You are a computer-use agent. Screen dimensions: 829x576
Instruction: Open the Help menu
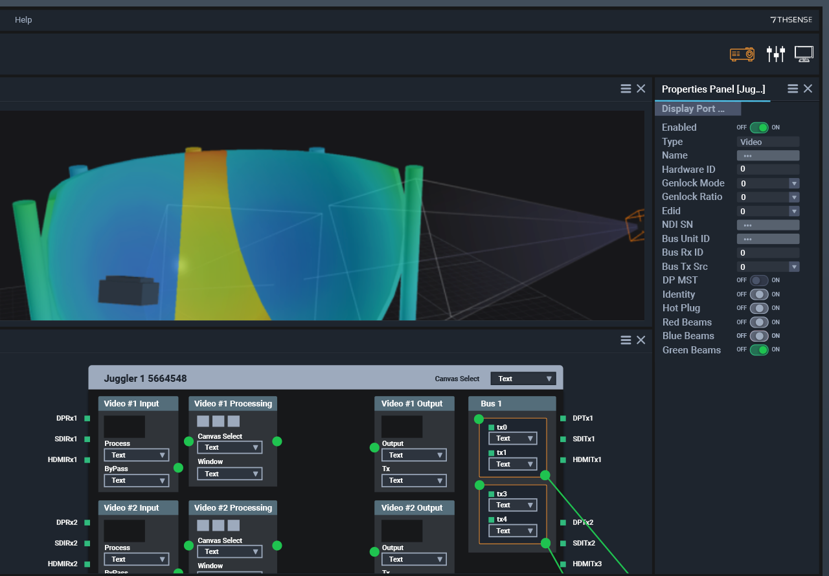[23, 20]
